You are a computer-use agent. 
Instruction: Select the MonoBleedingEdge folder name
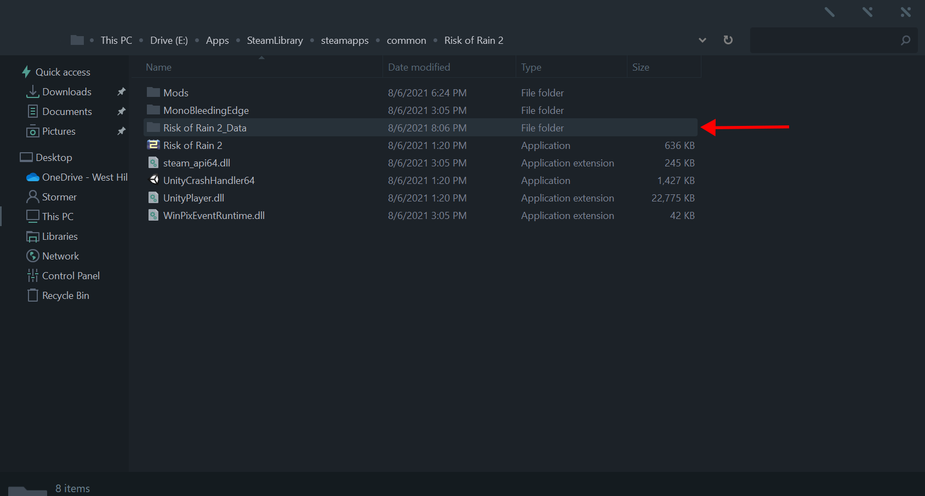click(206, 111)
